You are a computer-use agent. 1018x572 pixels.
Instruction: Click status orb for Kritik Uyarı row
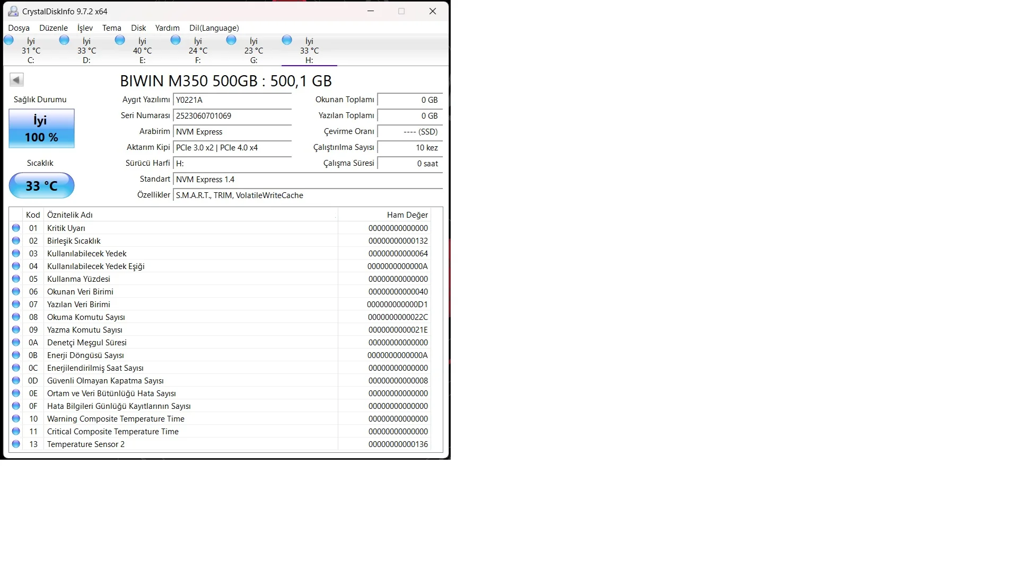tap(16, 228)
